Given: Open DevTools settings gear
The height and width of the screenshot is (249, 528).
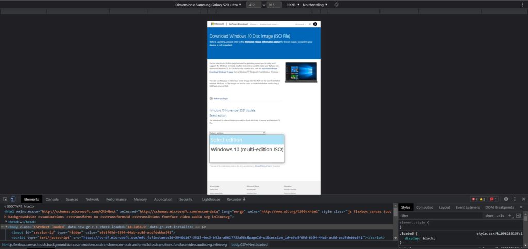Looking at the screenshot, I should [x=506, y=199].
